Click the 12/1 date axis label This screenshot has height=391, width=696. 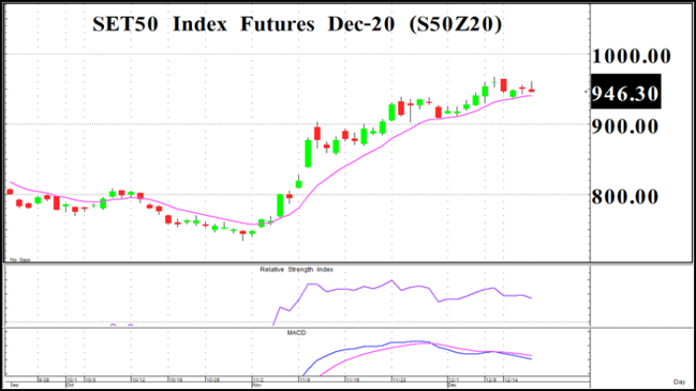pos(454,380)
